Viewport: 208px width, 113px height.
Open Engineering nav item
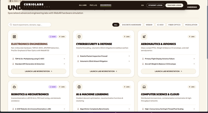click(x=106, y=5)
